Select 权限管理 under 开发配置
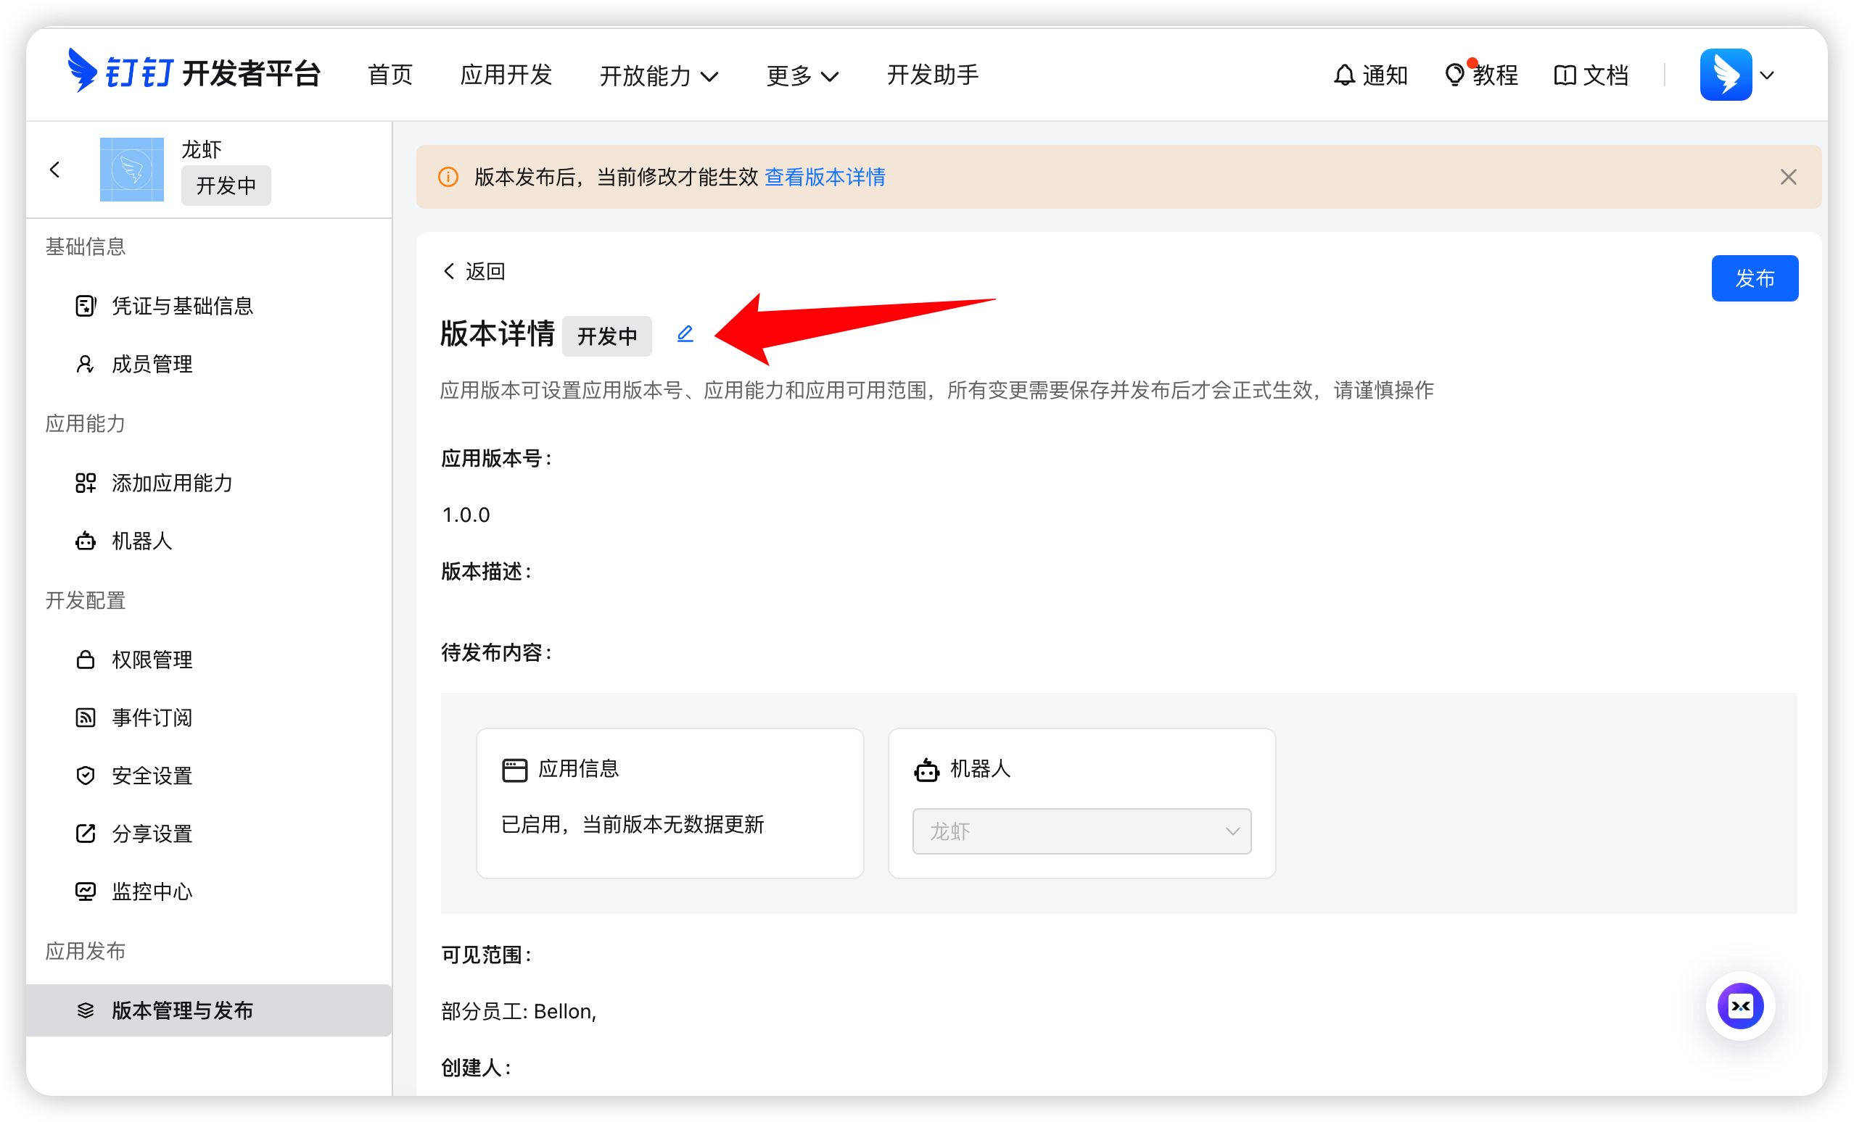The height and width of the screenshot is (1122, 1854). pyautogui.click(x=152, y=660)
